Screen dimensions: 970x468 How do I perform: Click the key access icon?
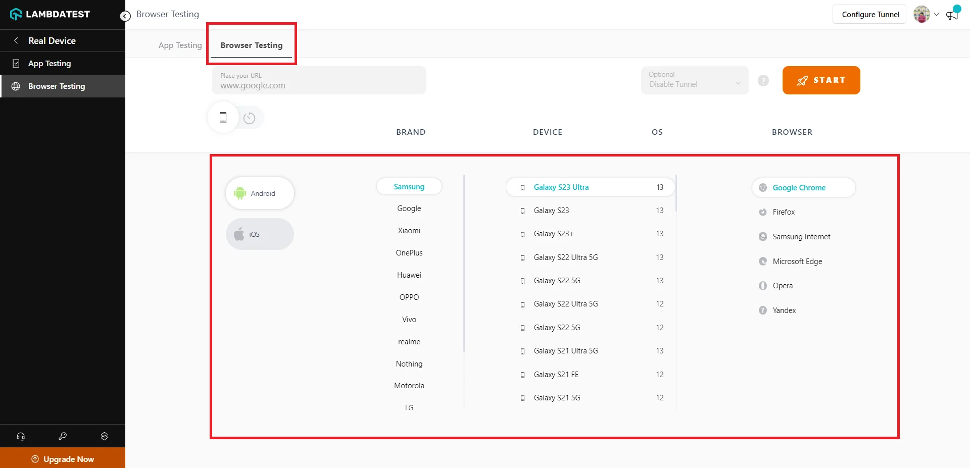[63, 436]
